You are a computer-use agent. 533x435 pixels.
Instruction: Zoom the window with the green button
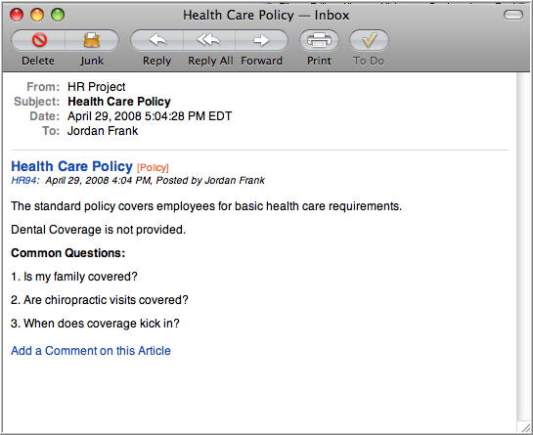coord(58,15)
